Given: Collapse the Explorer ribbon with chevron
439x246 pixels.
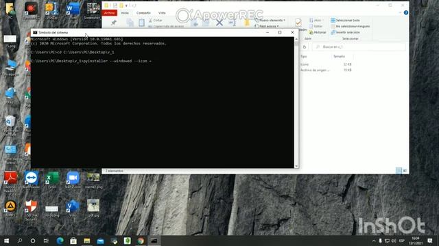Looking at the screenshot, I should coord(400,13).
